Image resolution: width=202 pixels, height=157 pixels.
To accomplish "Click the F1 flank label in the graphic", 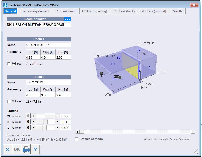I will pos(138,71).
